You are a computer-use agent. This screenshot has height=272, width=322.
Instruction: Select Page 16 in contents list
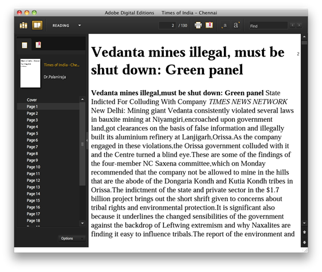click(x=48, y=207)
